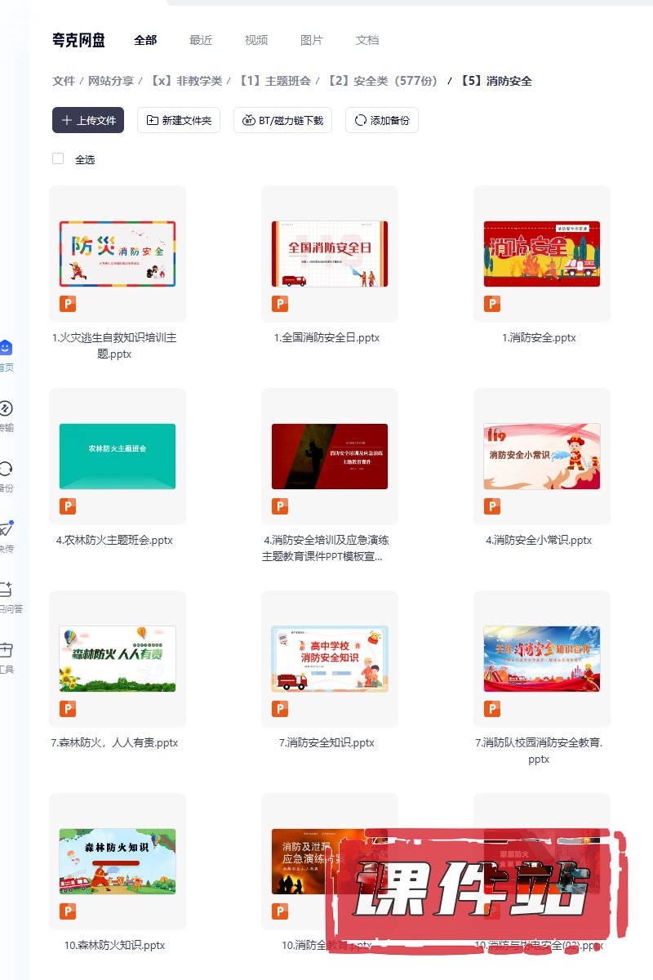
Task: Switch to the 视频 tab
Action: (x=256, y=40)
